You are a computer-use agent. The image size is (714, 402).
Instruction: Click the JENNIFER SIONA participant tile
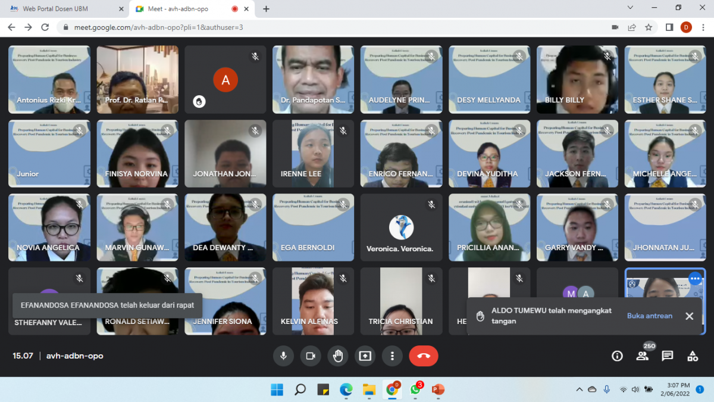pyautogui.click(x=226, y=301)
